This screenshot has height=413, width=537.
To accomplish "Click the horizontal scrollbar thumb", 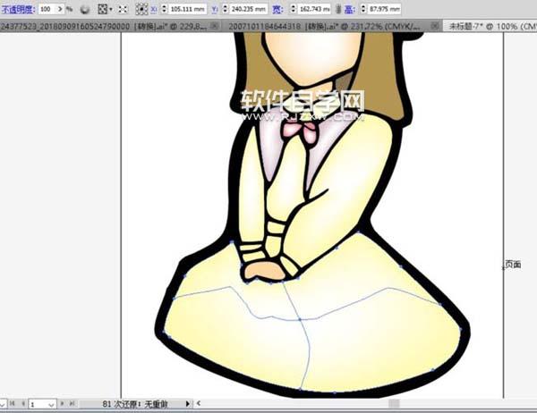I will (x=394, y=404).
